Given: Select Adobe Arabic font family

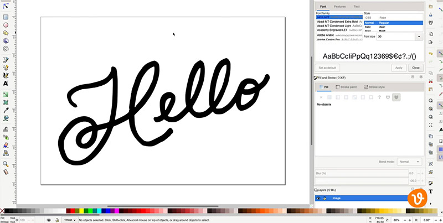Looking at the screenshot, I should coord(339,35).
